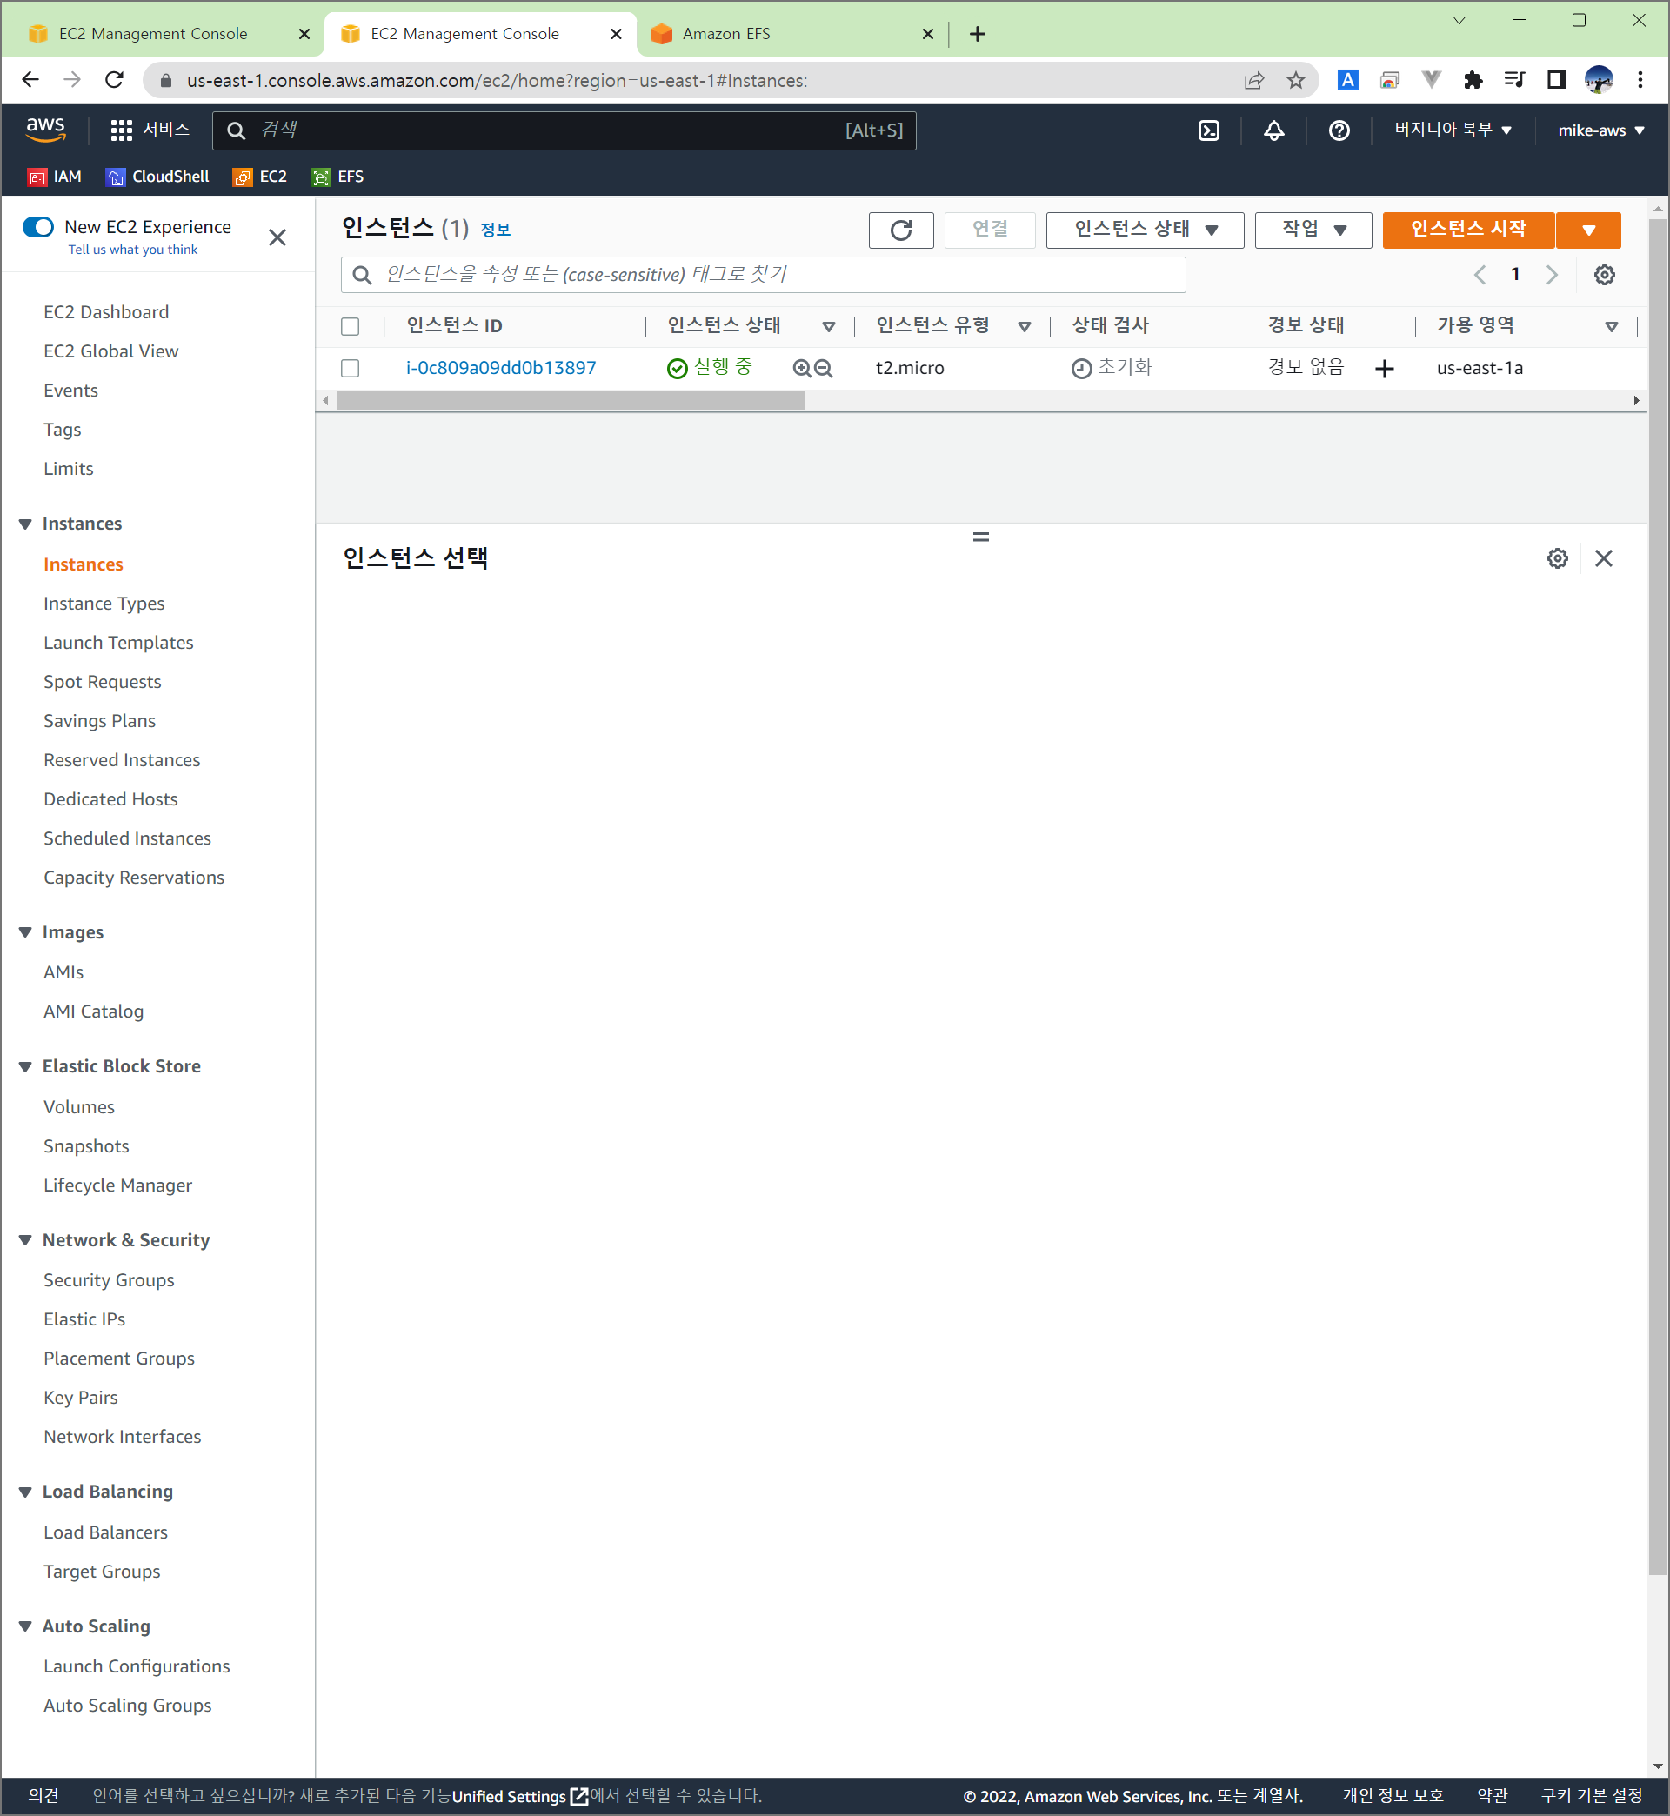Open Security Groups in the sidebar
Image resolution: width=1670 pixels, height=1816 pixels.
(x=109, y=1279)
